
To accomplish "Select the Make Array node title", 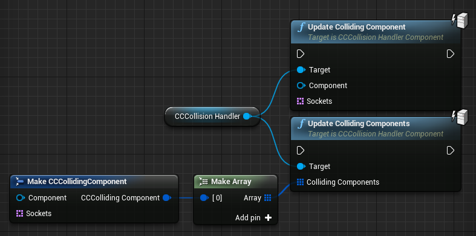I will point(231,182).
